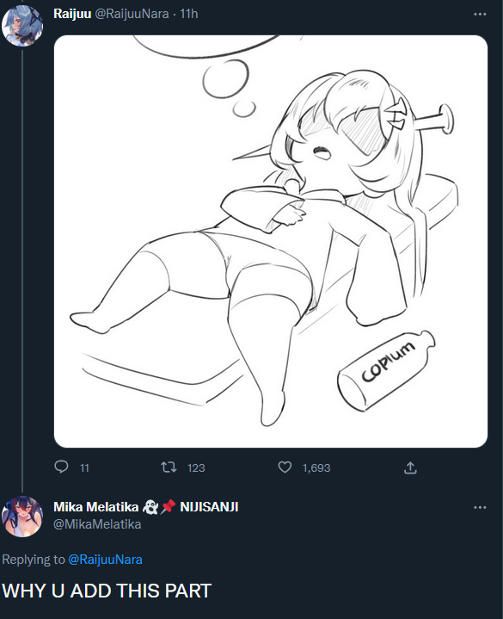Image resolution: width=503 pixels, height=619 pixels.
Task: Click the @MikaMelatika handle
Action: (x=97, y=524)
